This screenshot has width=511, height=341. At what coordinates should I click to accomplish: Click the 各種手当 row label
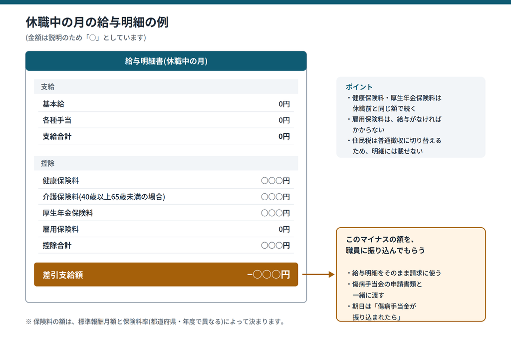click(57, 120)
